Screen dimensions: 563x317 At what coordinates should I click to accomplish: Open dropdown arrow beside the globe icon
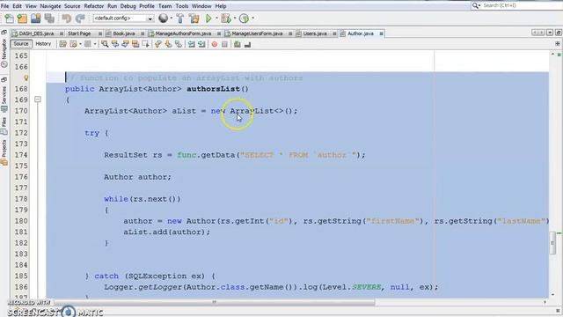coord(172,18)
